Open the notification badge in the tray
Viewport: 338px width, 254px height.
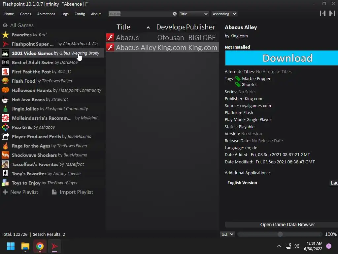329,246
